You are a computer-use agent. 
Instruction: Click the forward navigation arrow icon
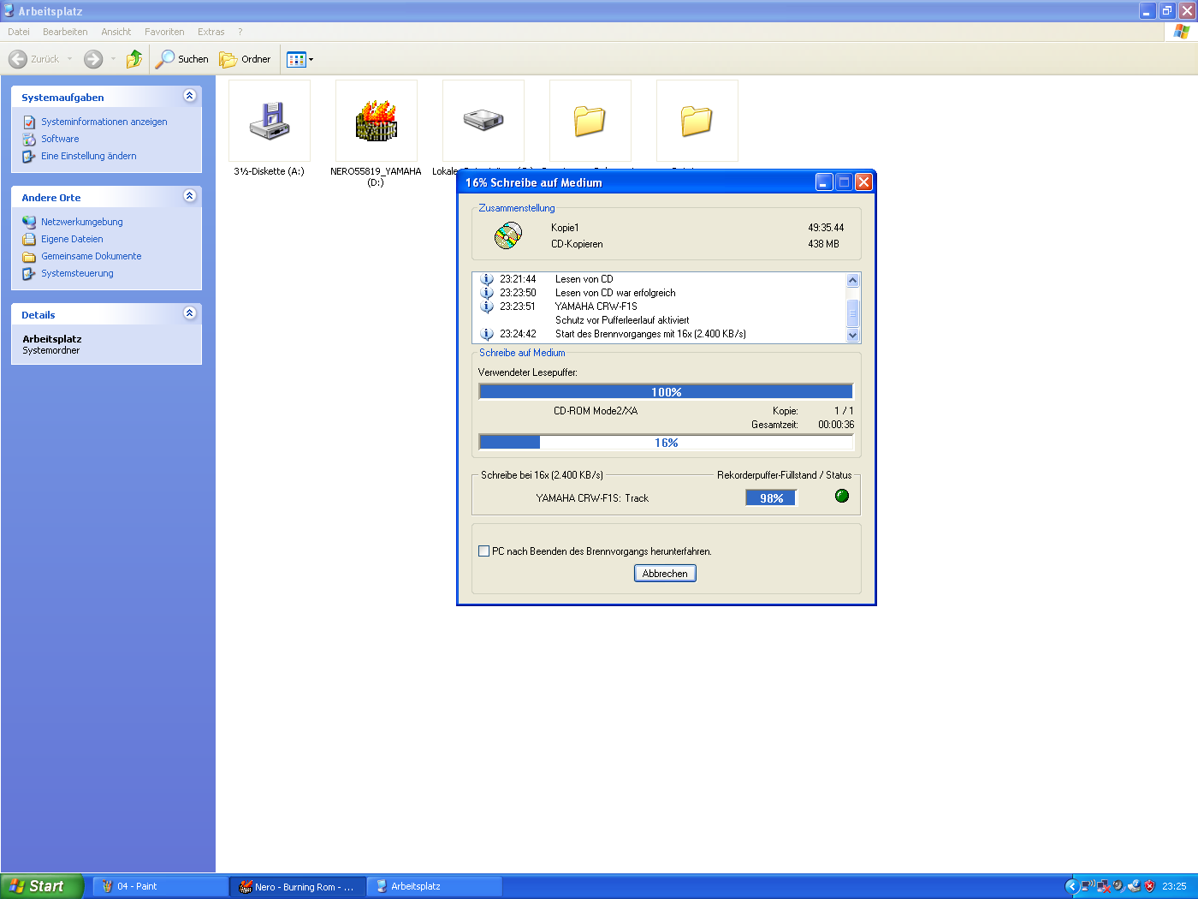(x=93, y=59)
